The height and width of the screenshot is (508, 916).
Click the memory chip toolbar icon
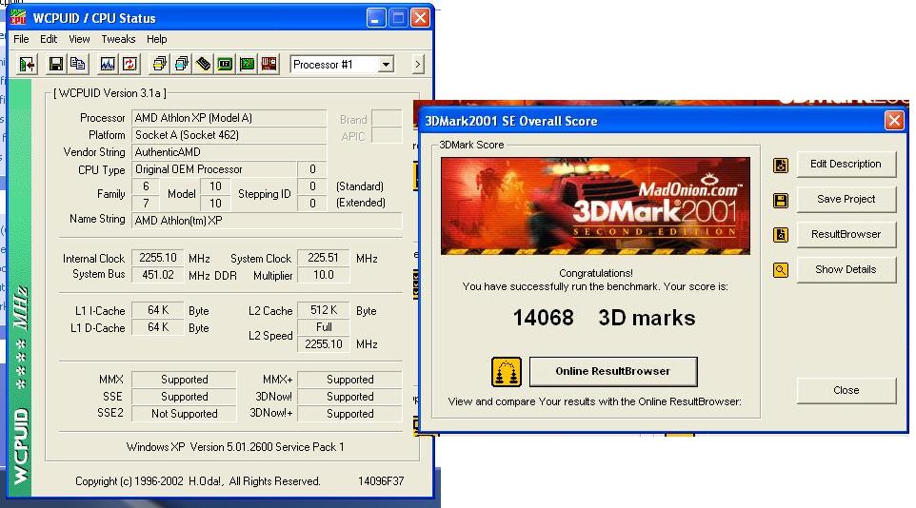[x=204, y=65]
